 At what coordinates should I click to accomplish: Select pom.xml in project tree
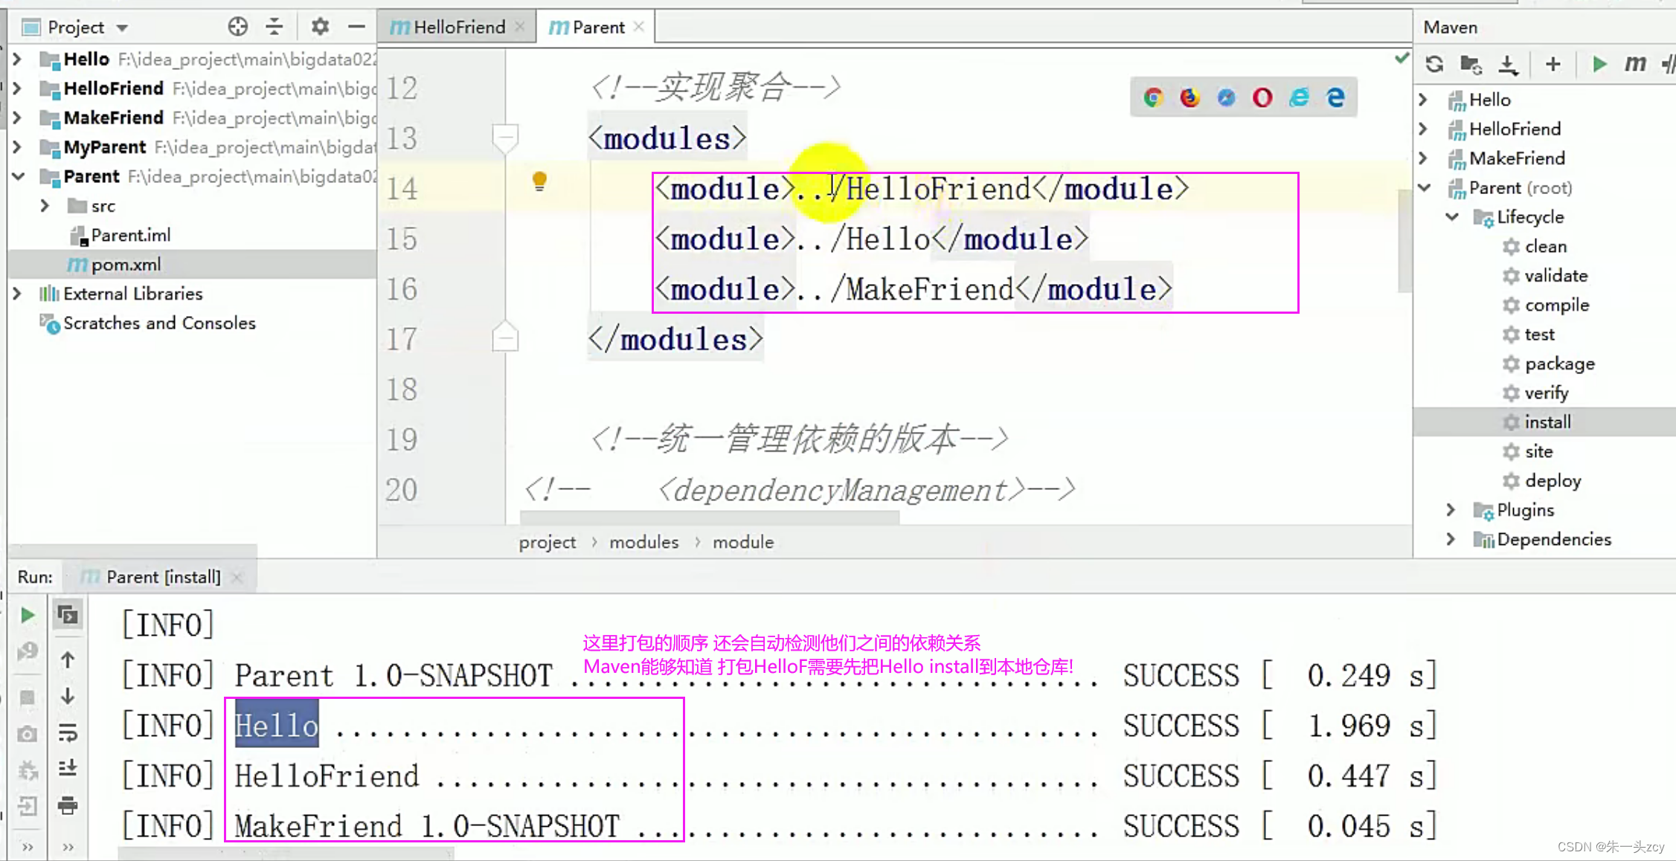(192, 265)
